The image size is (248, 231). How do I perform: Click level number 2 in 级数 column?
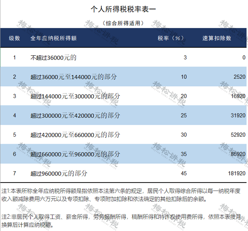15,77
